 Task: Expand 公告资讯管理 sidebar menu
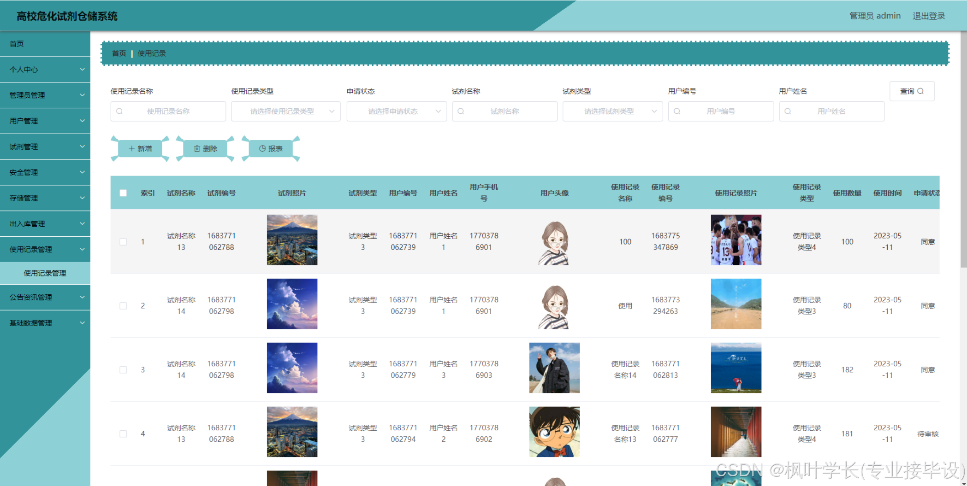coord(45,297)
